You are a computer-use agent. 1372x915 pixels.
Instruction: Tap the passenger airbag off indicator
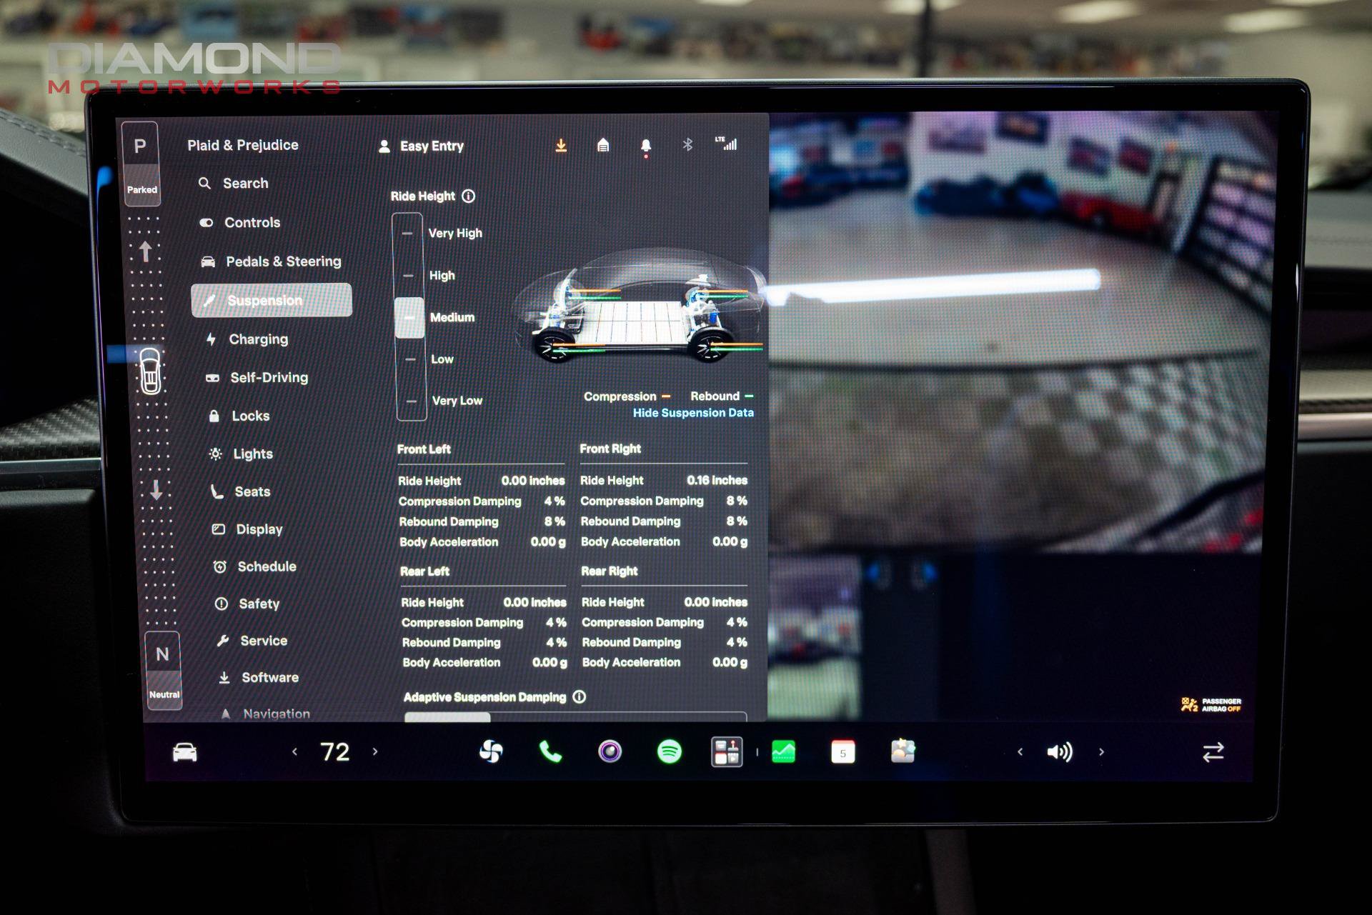[1211, 705]
